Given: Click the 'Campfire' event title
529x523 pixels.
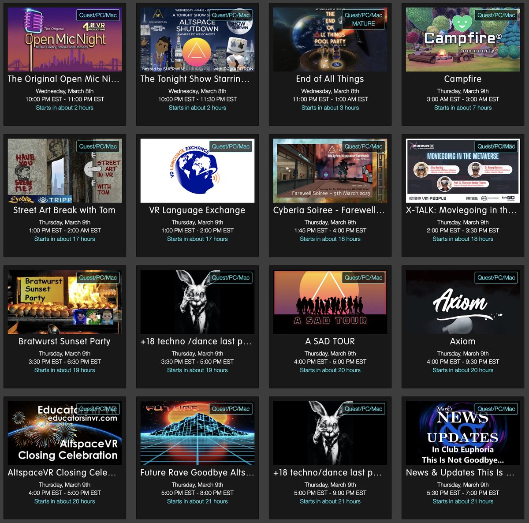Looking at the screenshot, I should point(463,79).
